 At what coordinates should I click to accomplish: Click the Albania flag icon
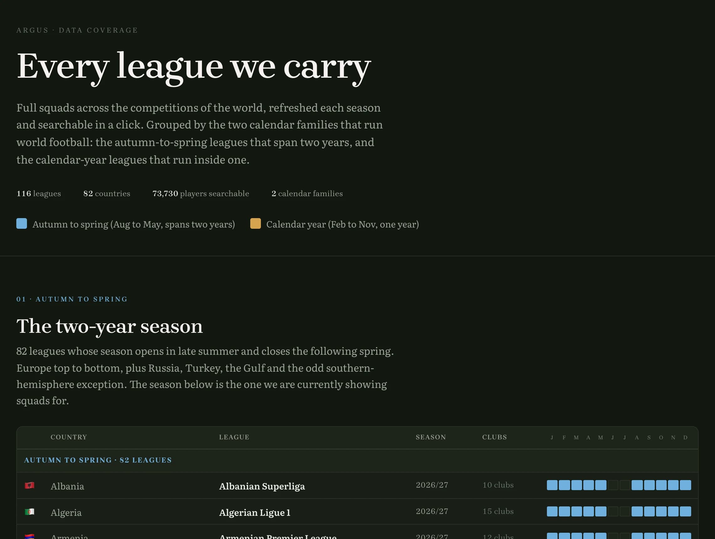29,485
